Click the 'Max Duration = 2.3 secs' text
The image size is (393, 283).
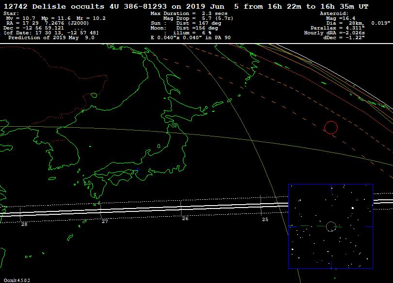pyautogui.click(x=189, y=14)
